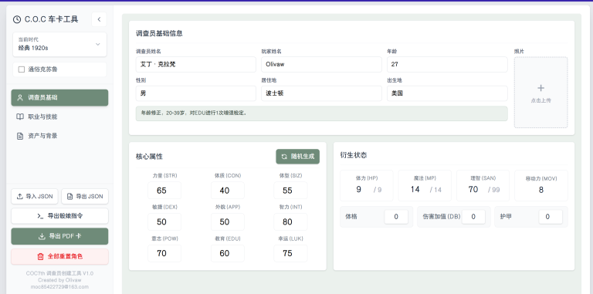Click the 衍生状态 heading
This screenshot has height=294, width=593.
click(353, 155)
